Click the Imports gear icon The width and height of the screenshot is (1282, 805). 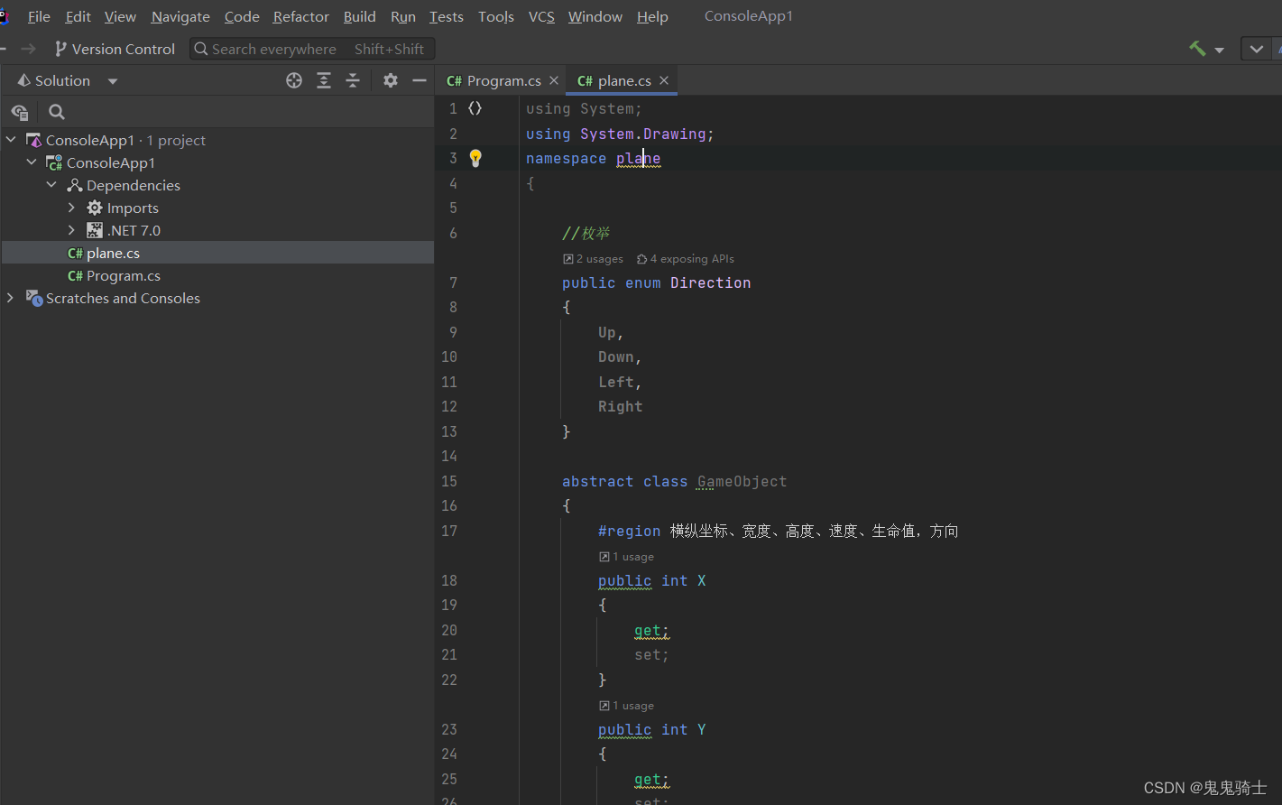tap(95, 208)
